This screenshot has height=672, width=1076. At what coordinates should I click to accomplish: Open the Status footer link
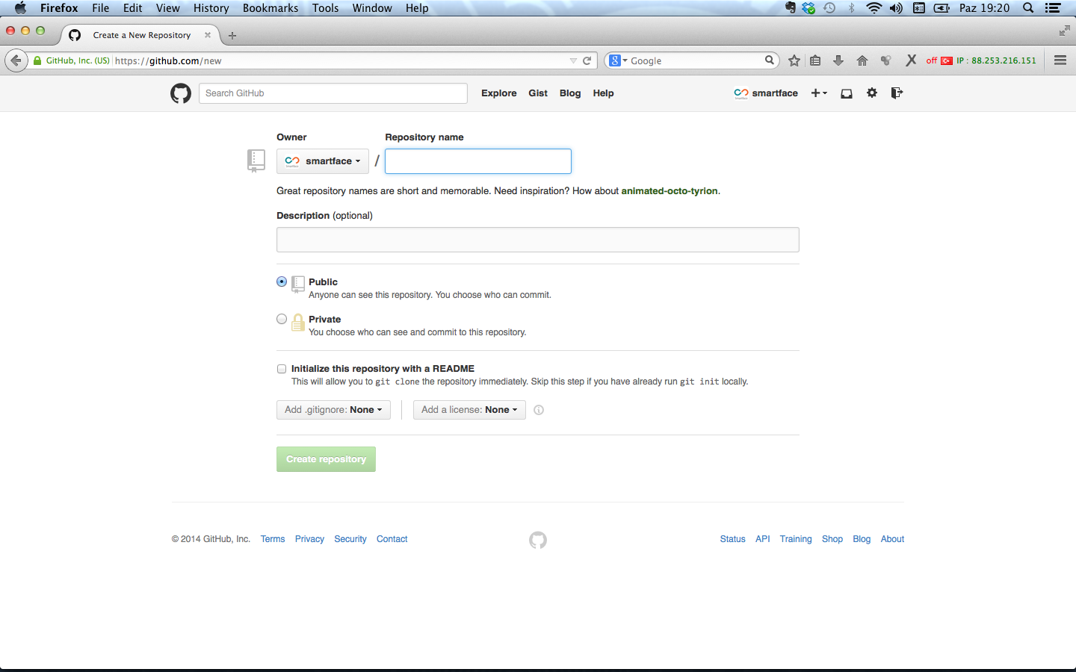point(733,539)
